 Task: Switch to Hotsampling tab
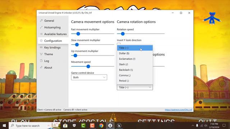coord(52,27)
